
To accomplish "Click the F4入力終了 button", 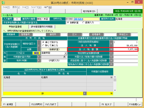I will coord(51,104).
